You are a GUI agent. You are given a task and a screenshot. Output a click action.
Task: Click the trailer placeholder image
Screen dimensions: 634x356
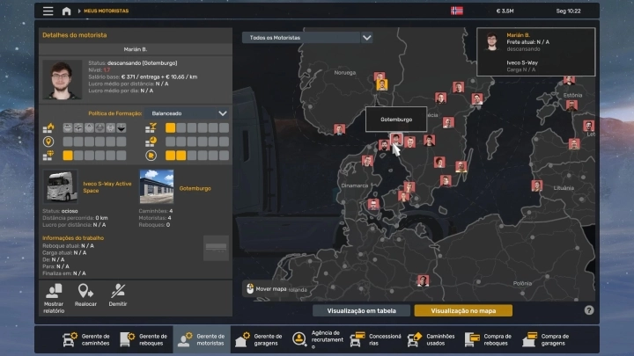[x=216, y=247]
